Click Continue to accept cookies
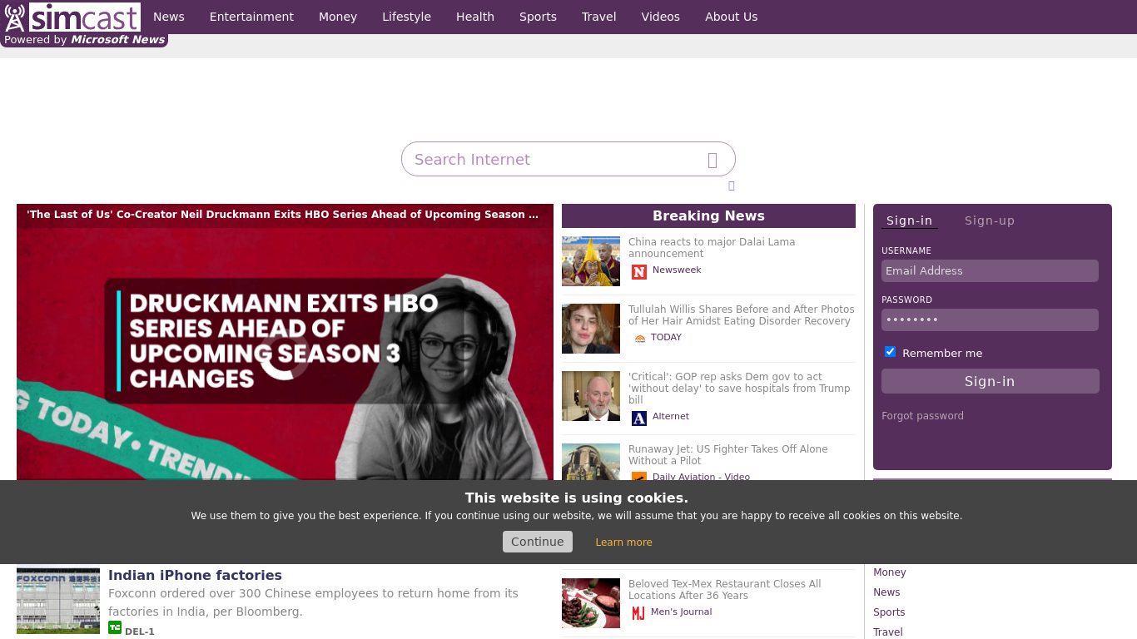1137x639 pixels. pos(538,542)
